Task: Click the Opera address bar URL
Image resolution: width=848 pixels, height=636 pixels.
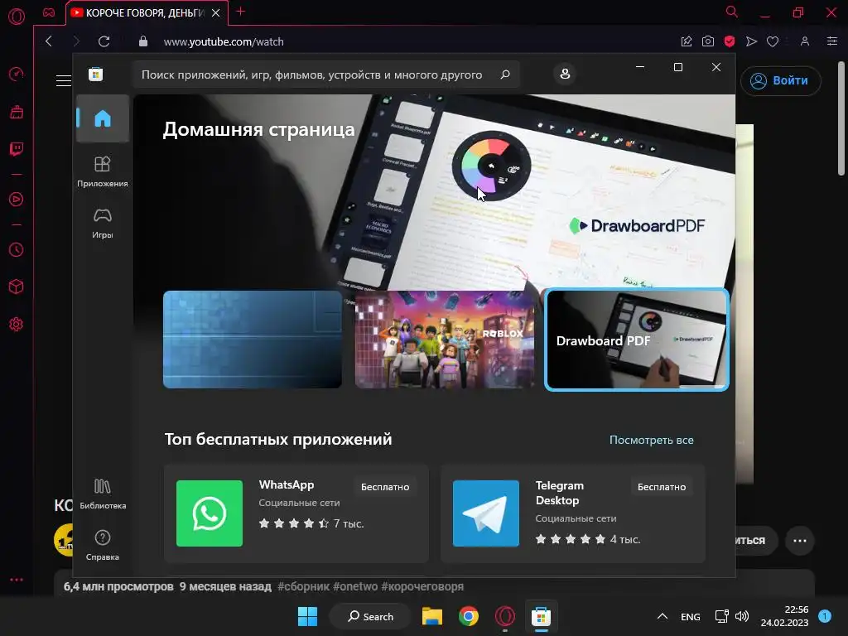Action: (224, 41)
